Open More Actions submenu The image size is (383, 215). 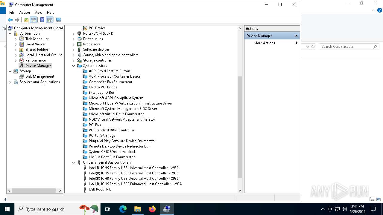[272, 43]
